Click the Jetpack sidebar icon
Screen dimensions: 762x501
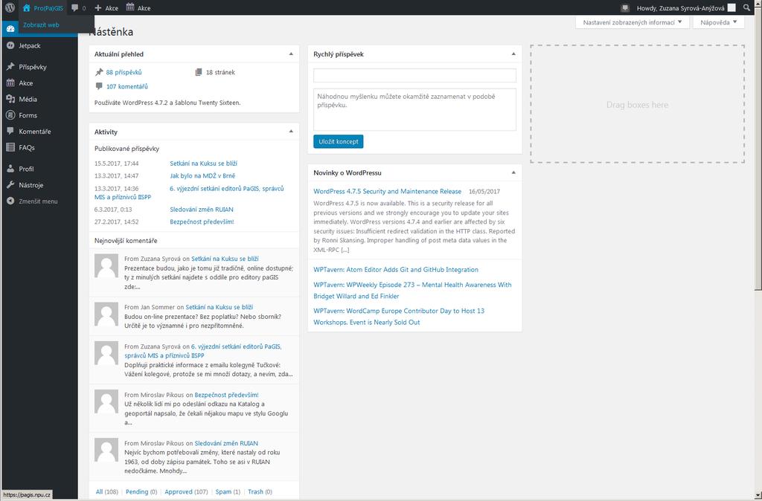pyautogui.click(x=10, y=45)
